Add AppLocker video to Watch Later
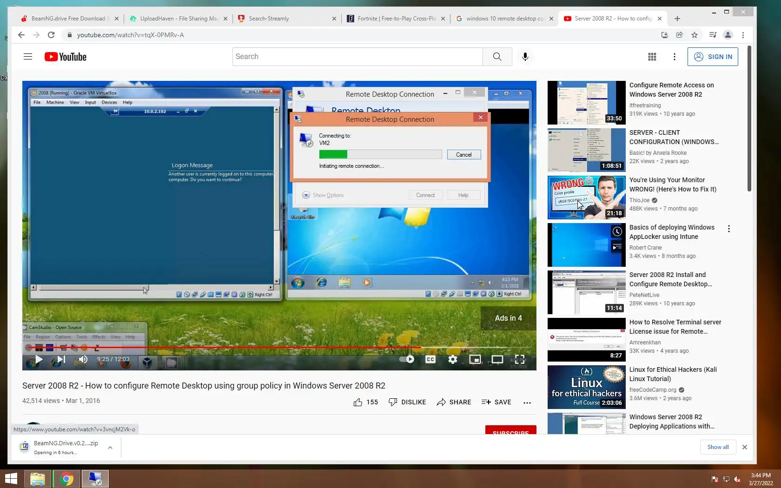781x488 pixels. pos(617,231)
